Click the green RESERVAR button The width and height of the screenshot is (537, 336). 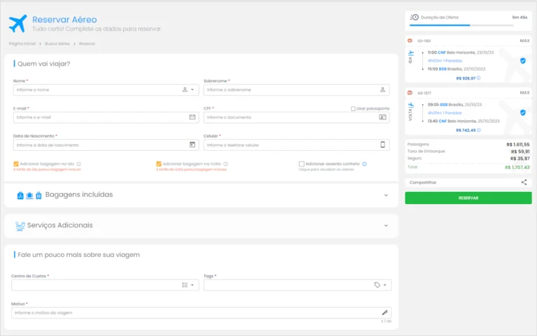[x=468, y=198]
